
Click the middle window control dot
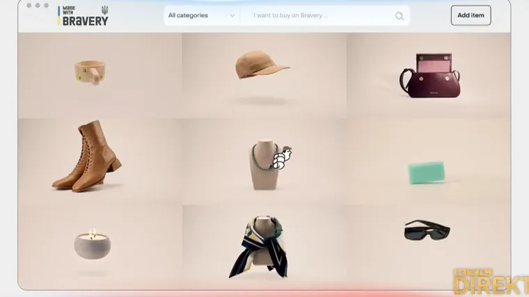pyautogui.click(x=38, y=6)
